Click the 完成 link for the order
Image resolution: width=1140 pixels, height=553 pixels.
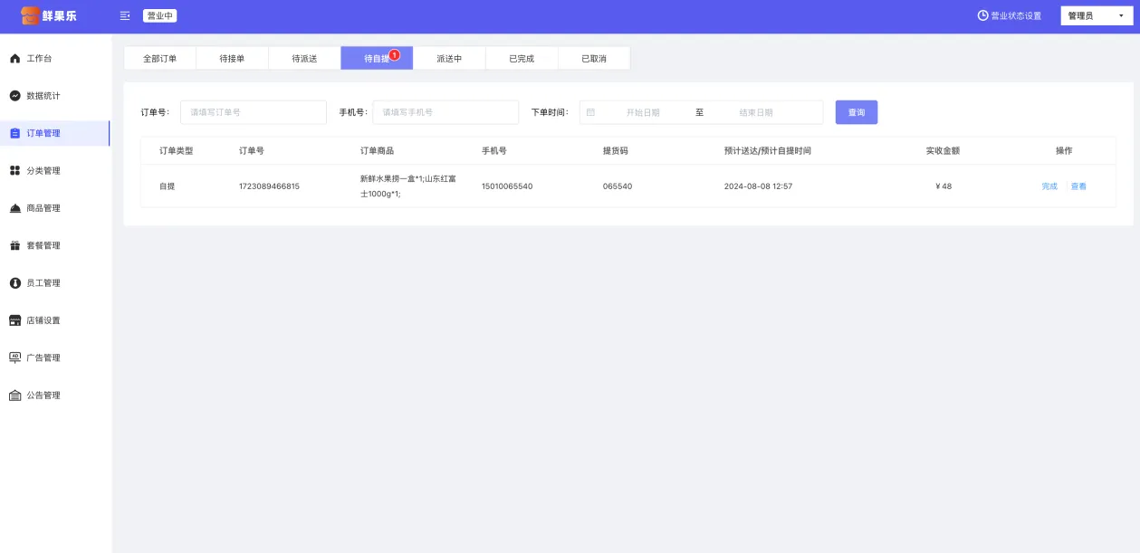(x=1049, y=186)
